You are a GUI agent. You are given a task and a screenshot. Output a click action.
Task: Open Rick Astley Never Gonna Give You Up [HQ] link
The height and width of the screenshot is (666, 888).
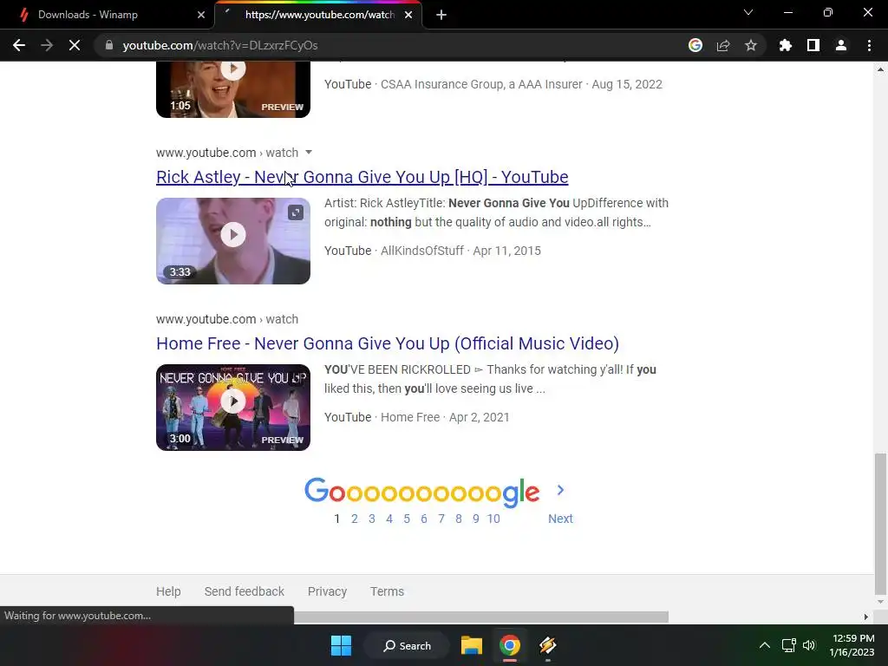362,177
